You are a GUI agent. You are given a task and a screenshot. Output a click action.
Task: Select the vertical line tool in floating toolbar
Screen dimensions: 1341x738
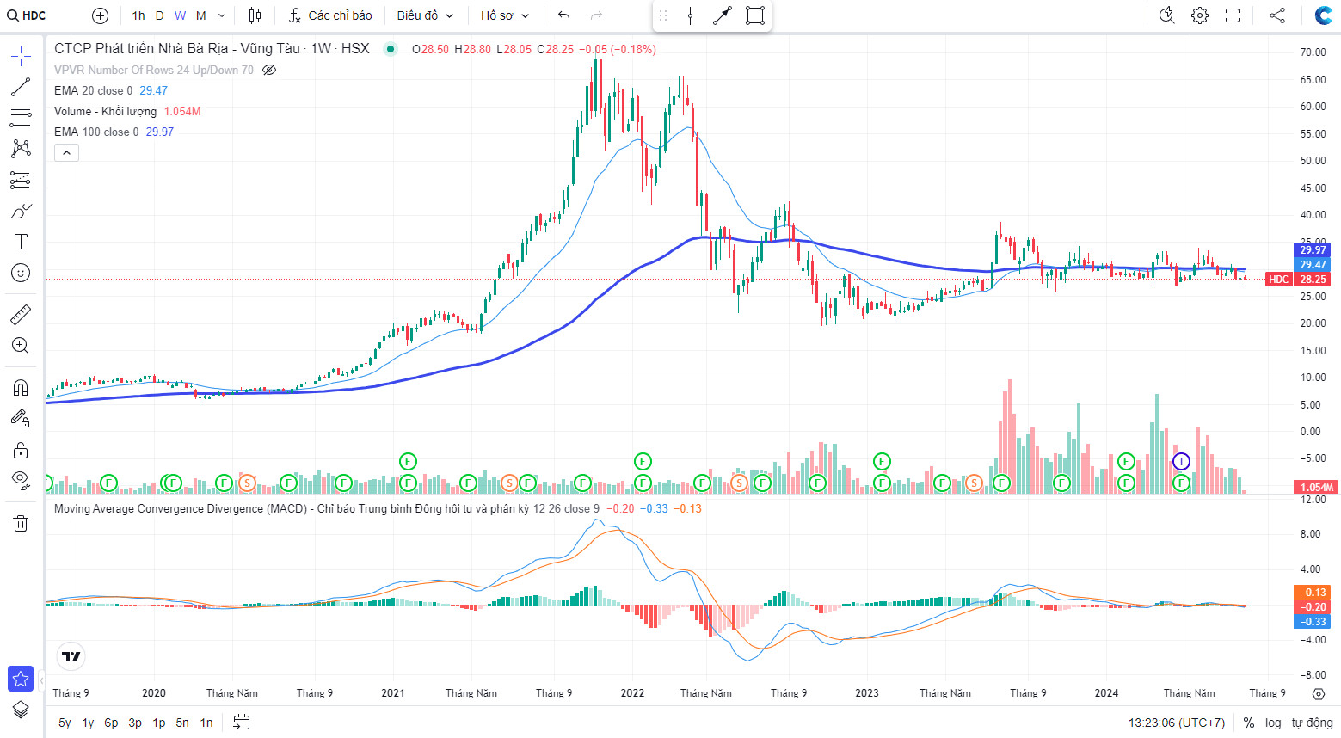click(691, 15)
